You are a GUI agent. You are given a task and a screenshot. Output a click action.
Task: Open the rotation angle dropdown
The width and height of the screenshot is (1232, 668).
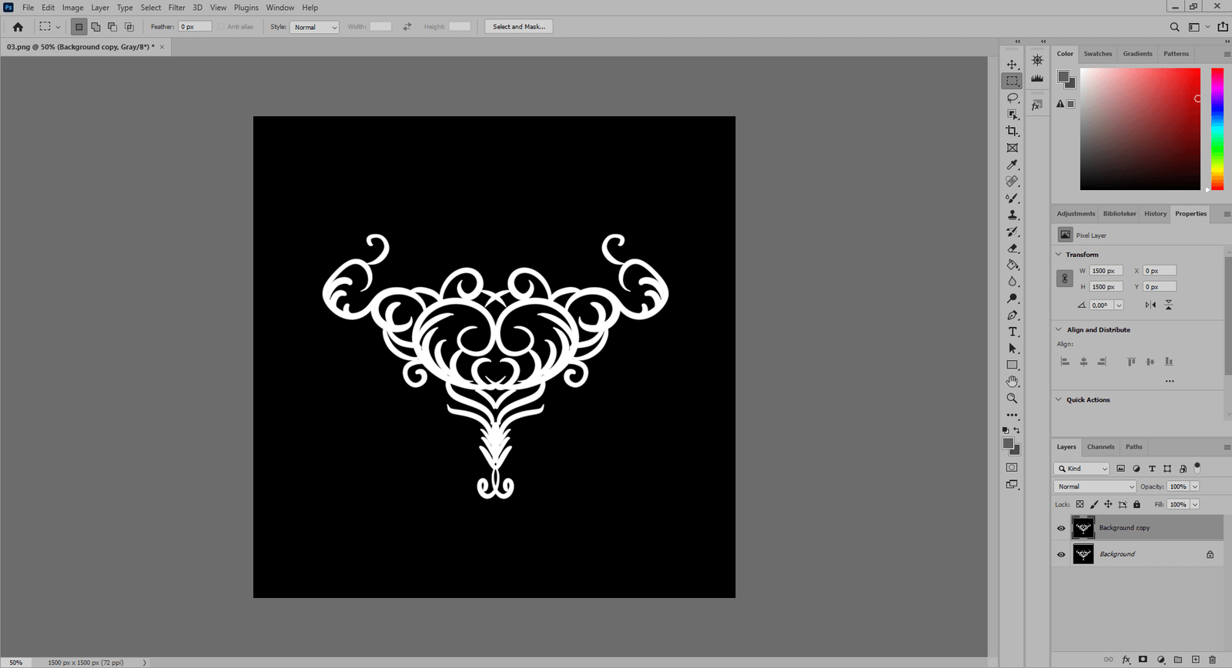click(x=1119, y=306)
